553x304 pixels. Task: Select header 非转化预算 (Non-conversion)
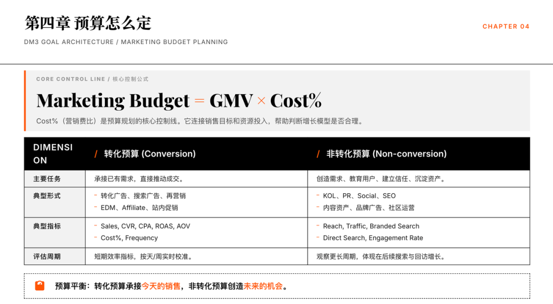coord(387,154)
